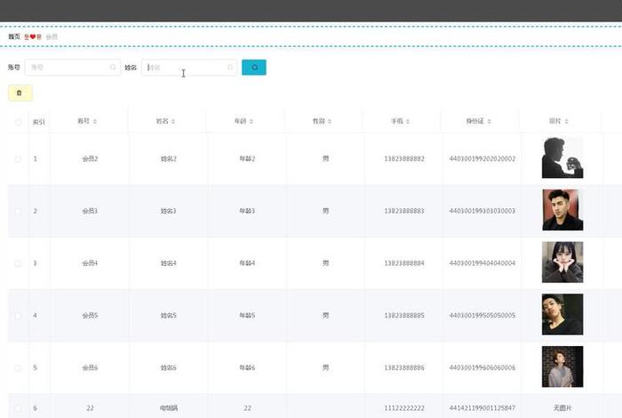
Task: Open the photo thumbnail of 会员4
Action: [x=562, y=262]
